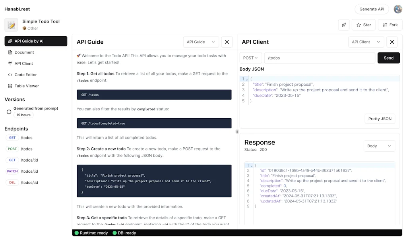Close the API Client panel
The image size is (407, 241).
coord(392,42)
